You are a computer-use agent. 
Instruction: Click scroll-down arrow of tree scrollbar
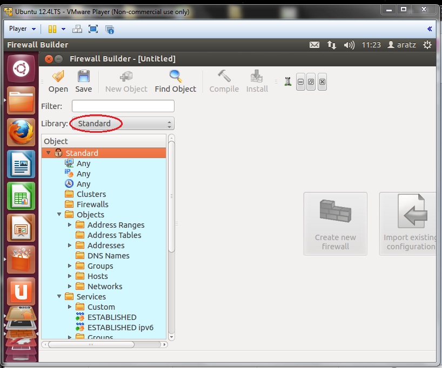coord(171,337)
